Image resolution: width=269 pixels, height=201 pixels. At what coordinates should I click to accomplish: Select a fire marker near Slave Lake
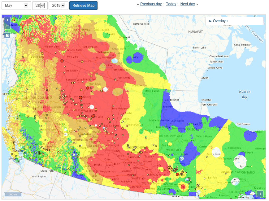click(93, 116)
